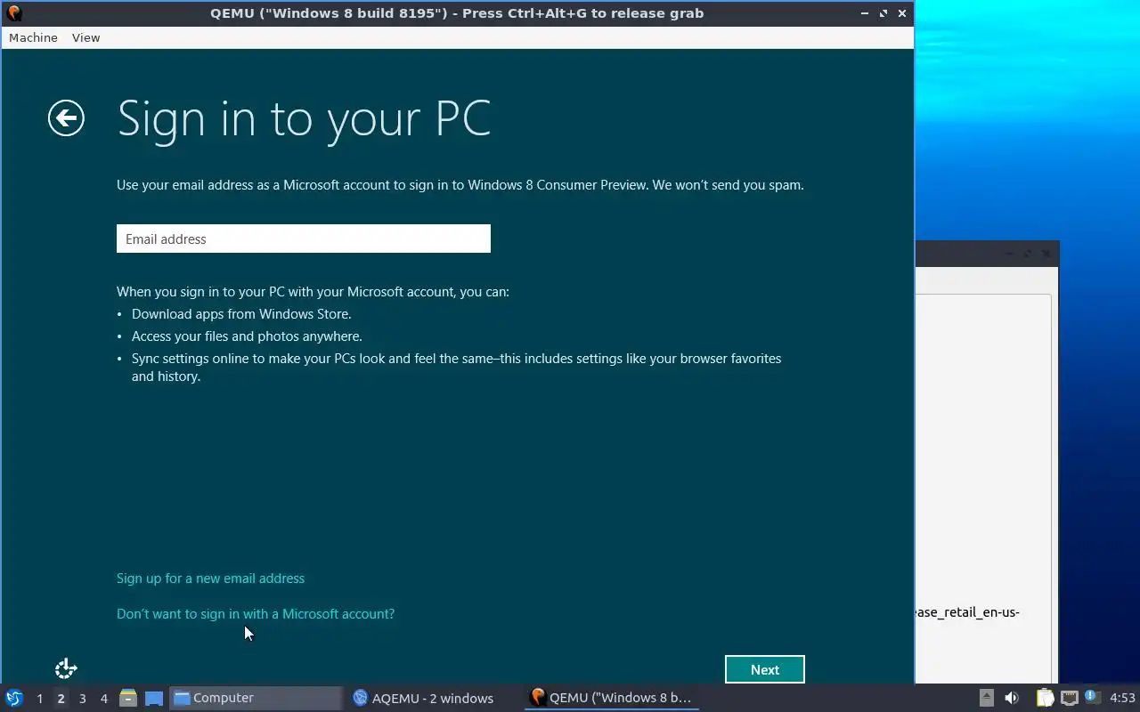Click the show desktop icon in panel
Viewport: 1140px width, 712px height.
tap(153, 698)
